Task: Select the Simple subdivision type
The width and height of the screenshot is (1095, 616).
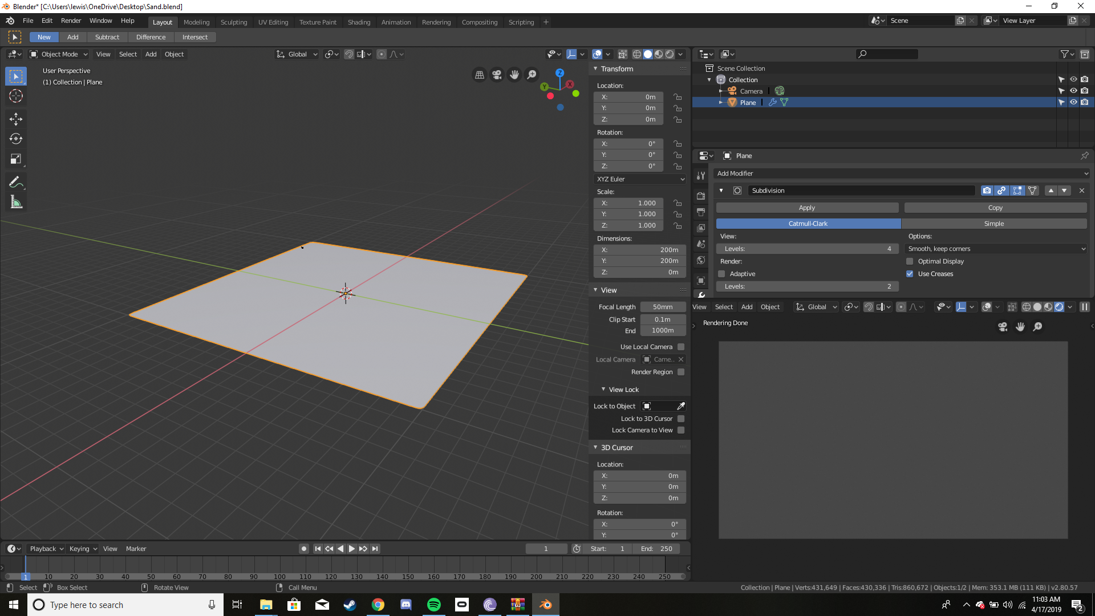Action: coord(993,224)
